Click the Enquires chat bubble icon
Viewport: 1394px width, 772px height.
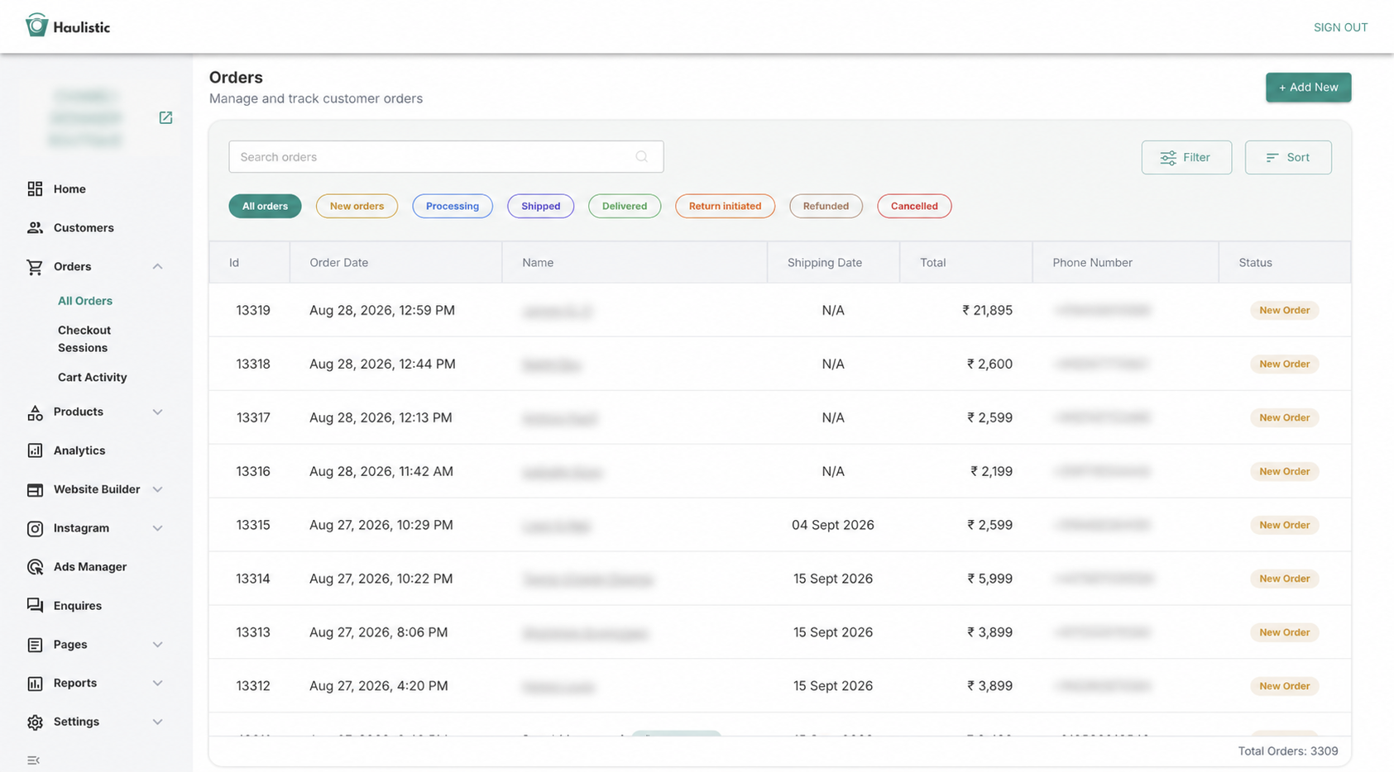[35, 606]
